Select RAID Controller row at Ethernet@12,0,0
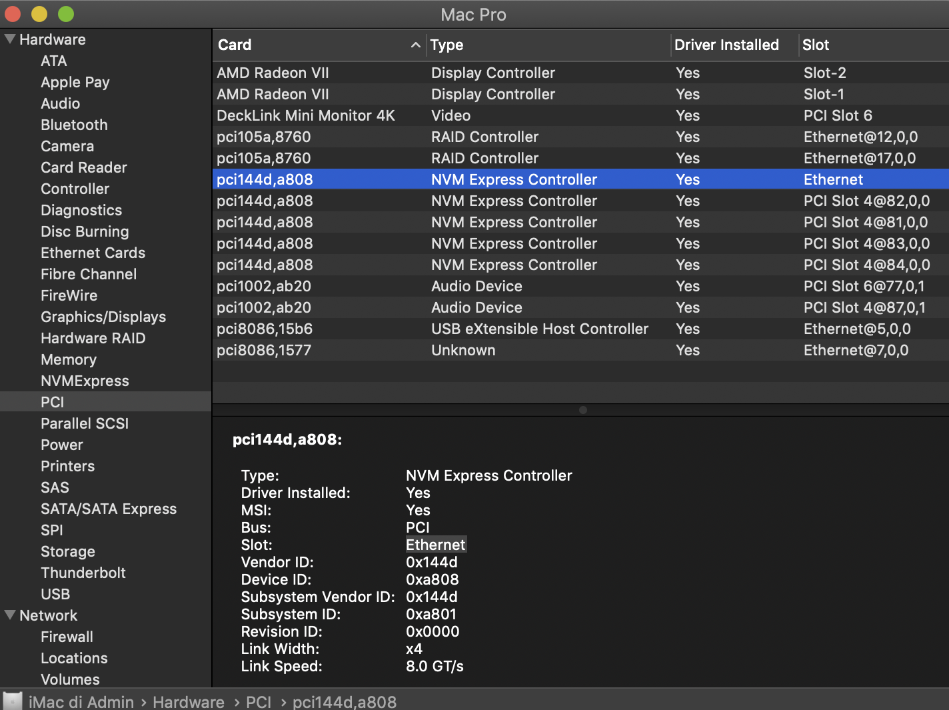The height and width of the screenshot is (710, 949). coord(580,137)
